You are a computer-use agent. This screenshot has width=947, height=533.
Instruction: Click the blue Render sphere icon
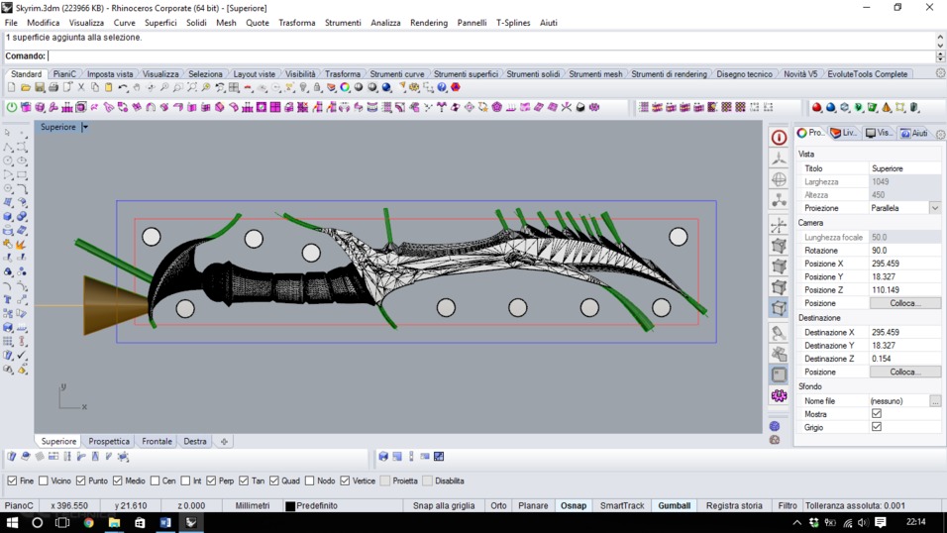pos(386,87)
